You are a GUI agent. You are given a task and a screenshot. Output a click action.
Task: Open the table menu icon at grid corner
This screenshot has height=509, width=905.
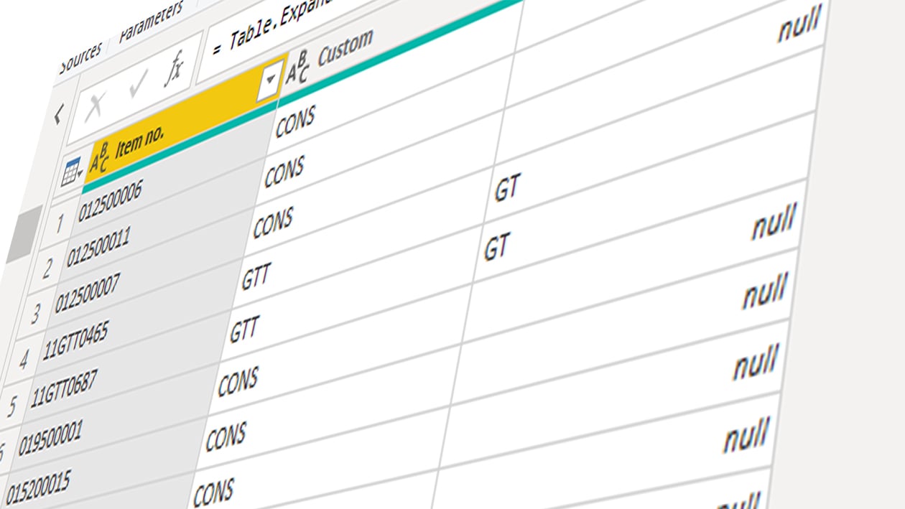[x=73, y=173]
